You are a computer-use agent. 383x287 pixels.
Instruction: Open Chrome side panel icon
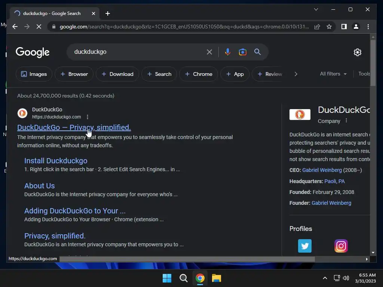click(344, 27)
